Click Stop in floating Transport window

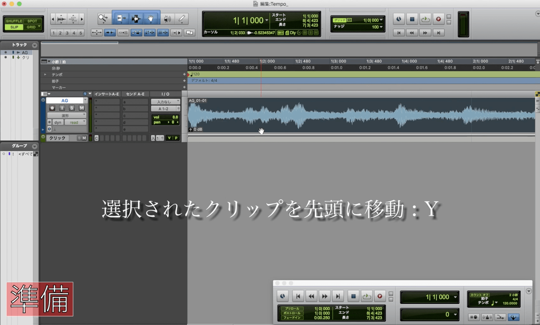[x=353, y=296]
